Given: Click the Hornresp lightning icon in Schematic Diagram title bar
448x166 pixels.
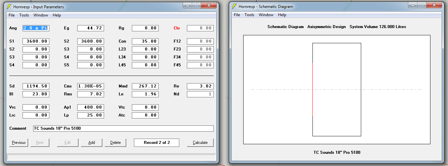Looking at the screenshot, I should coord(234,6).
